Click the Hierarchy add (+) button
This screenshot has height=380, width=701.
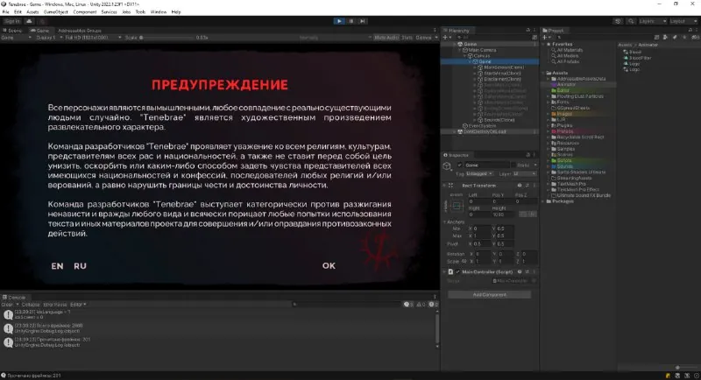coord(445,38)
